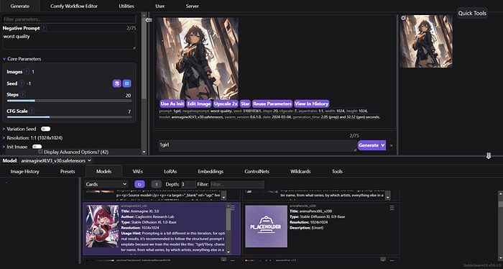Click the Negative Prompt text area
This screenshot has height=269, width=503.
[x=69, y=41]
